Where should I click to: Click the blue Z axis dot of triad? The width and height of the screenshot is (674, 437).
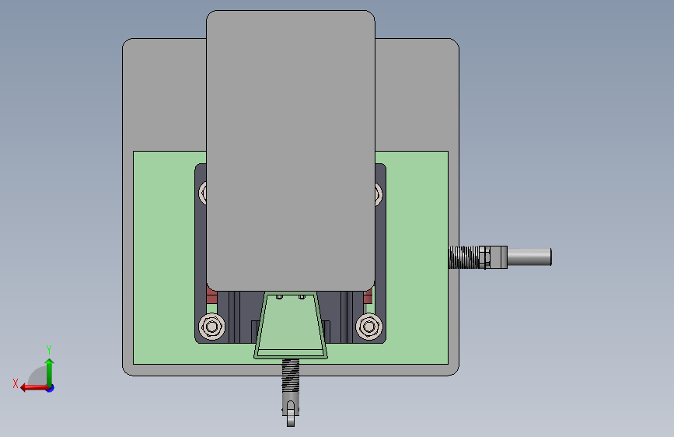click(51, 389)
